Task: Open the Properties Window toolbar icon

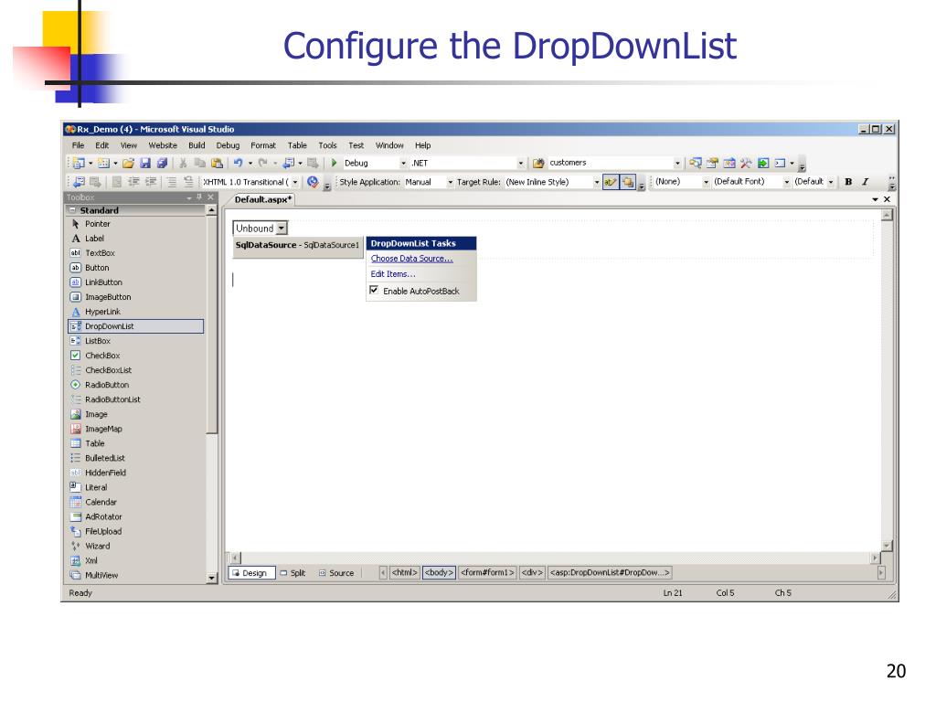Action: click(712, 163)
